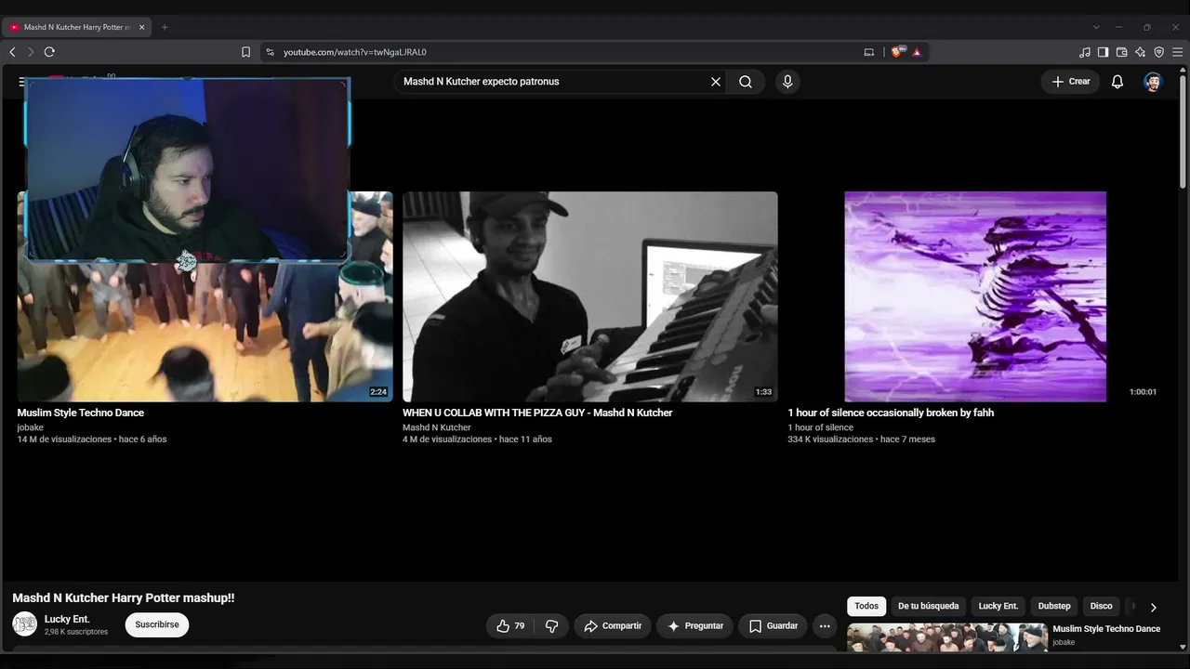This screenshot has height=669, width=1190.
Task: Open site settings icon beside URL
Action: point(270,52)
